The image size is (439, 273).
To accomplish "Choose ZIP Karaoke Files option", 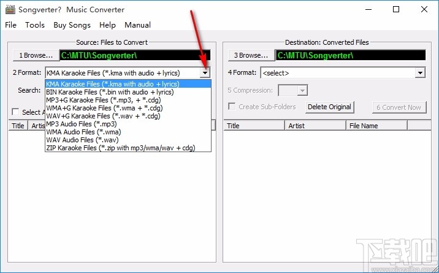I will (x=128, y=148).
